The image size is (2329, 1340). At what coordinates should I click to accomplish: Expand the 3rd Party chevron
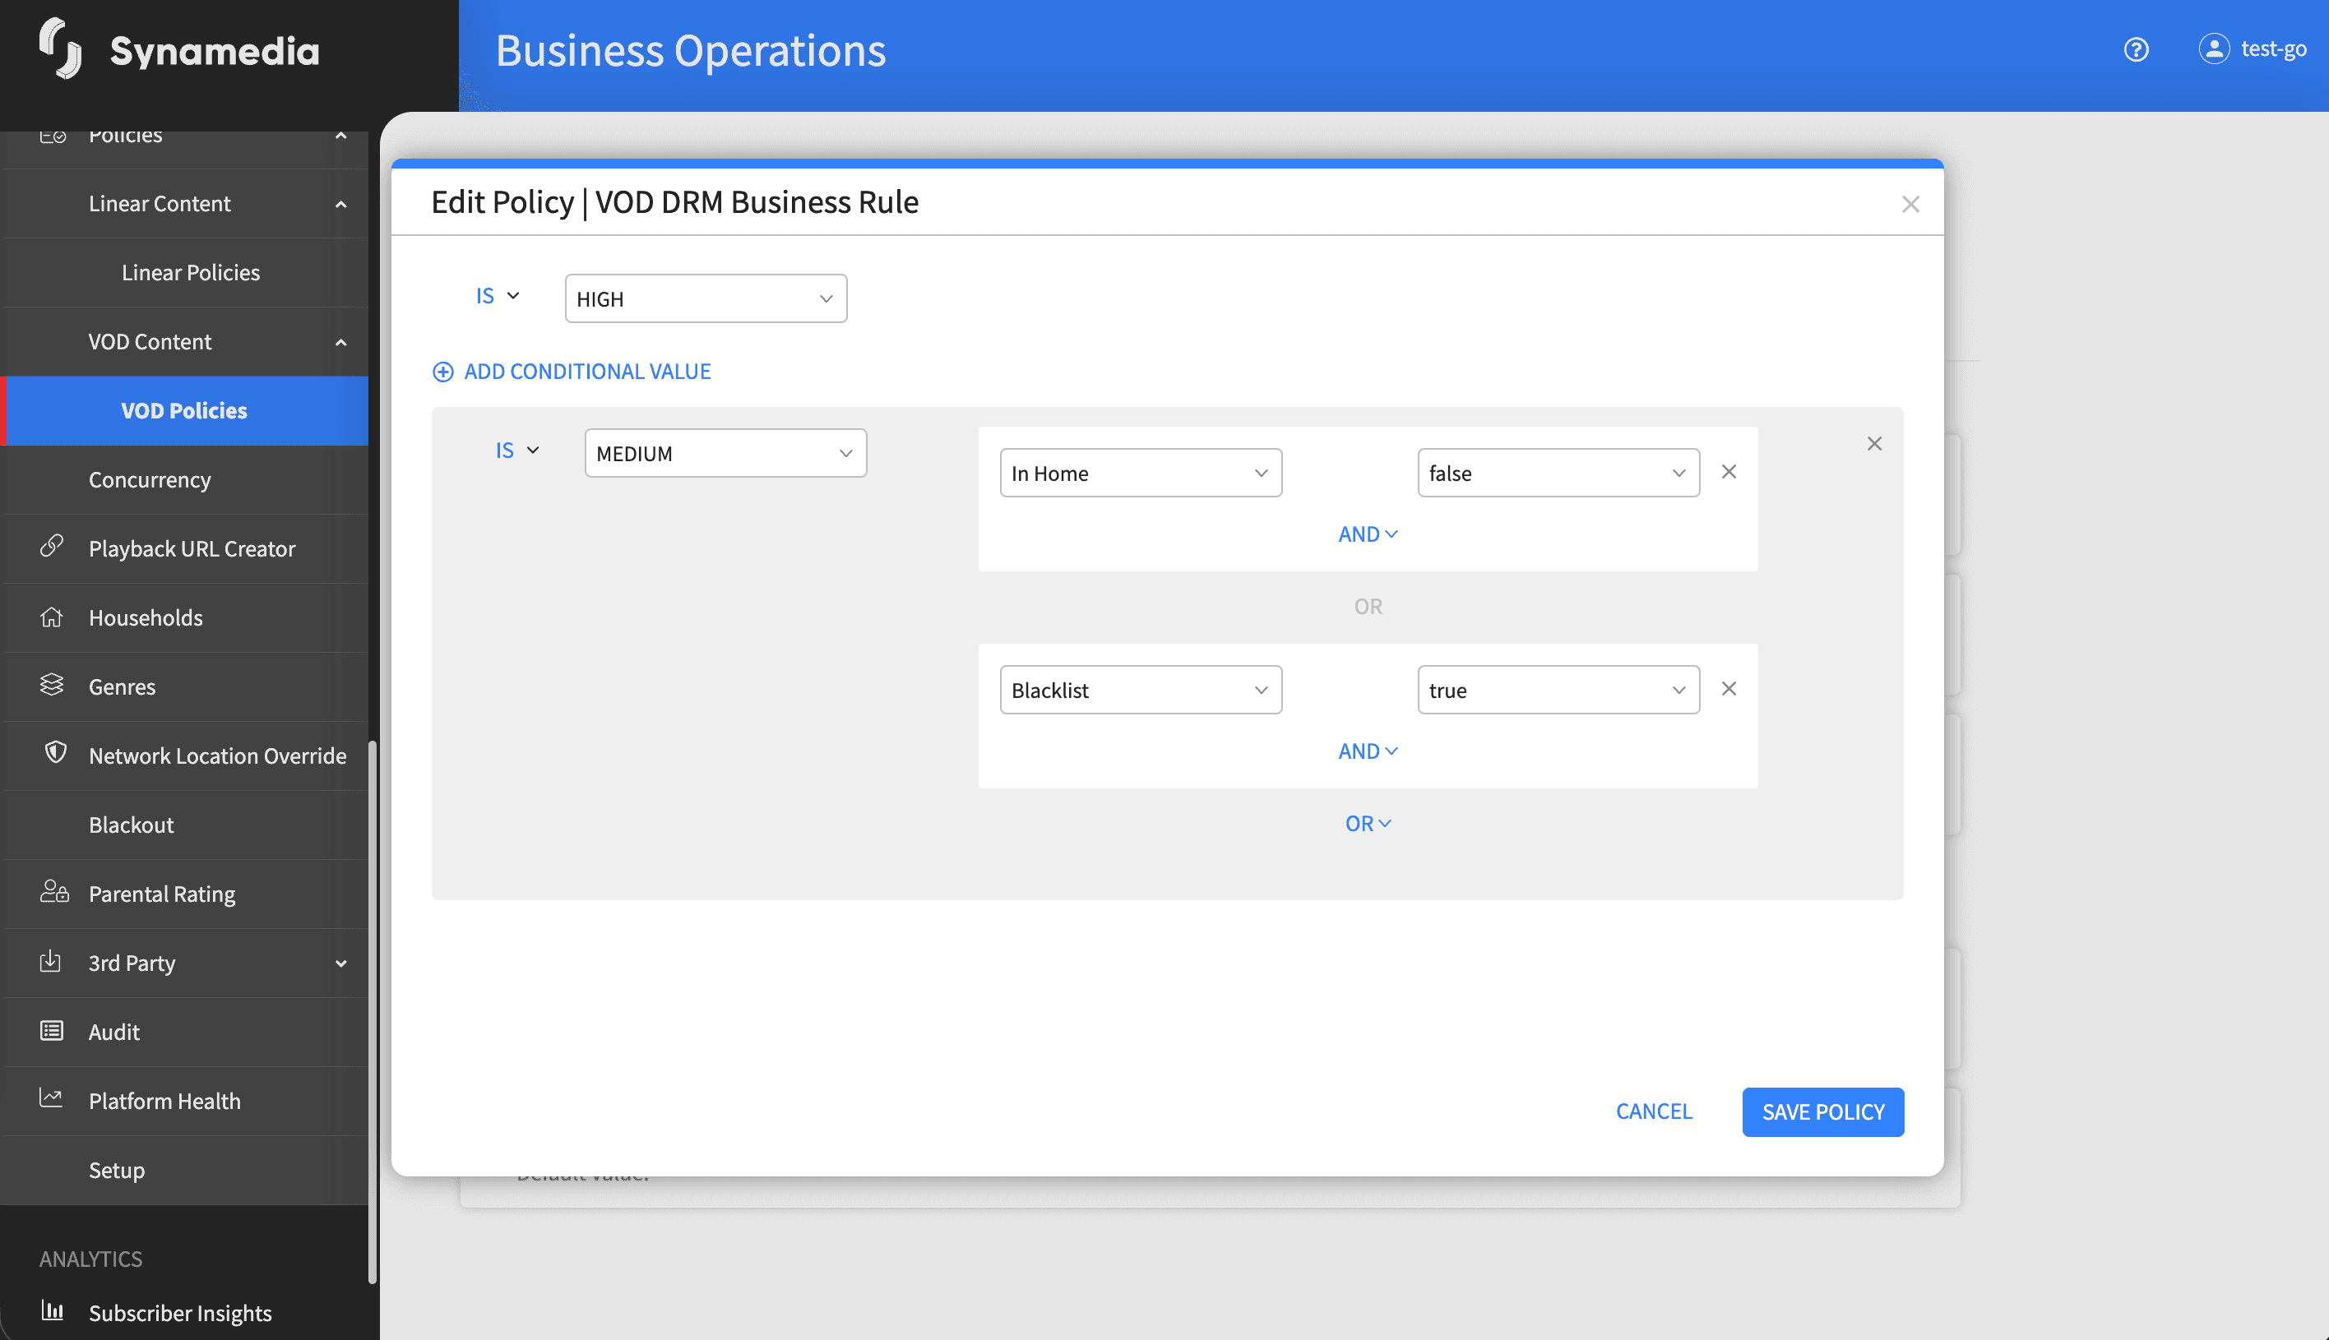pyautogui.click(x=340, y=963)
